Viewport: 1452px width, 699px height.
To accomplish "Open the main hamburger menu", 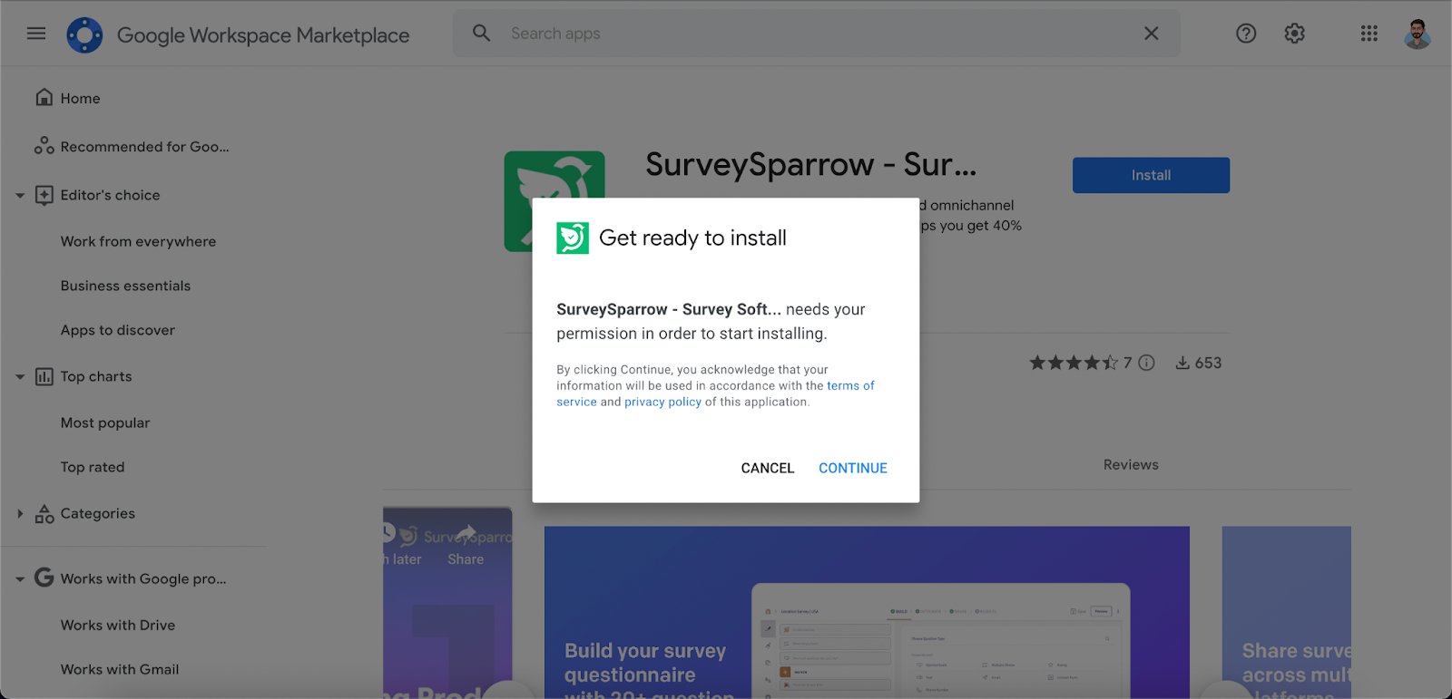I will pos(36,34).
